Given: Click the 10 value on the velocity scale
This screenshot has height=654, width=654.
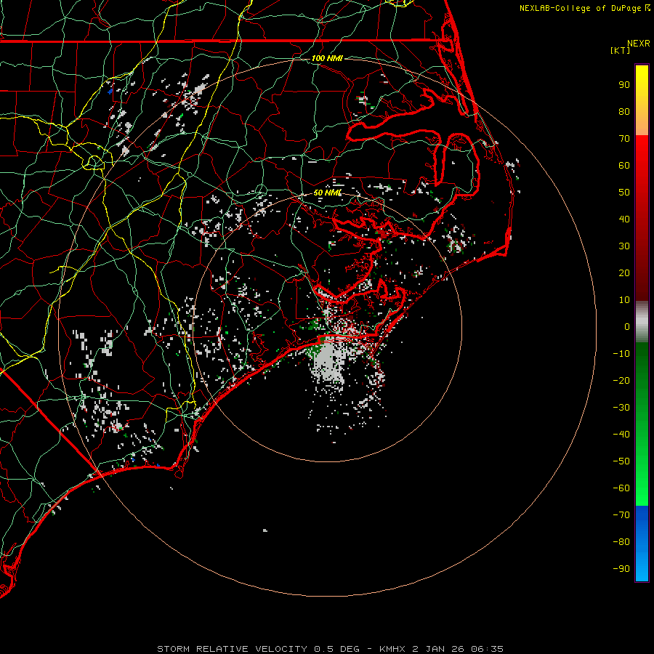Looking at the screenshot, I should click(624, 300).
